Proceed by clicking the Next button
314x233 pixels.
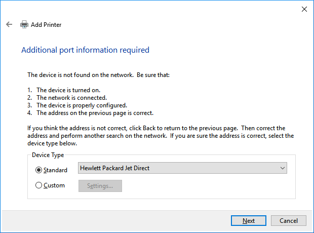tap(248, 220)
